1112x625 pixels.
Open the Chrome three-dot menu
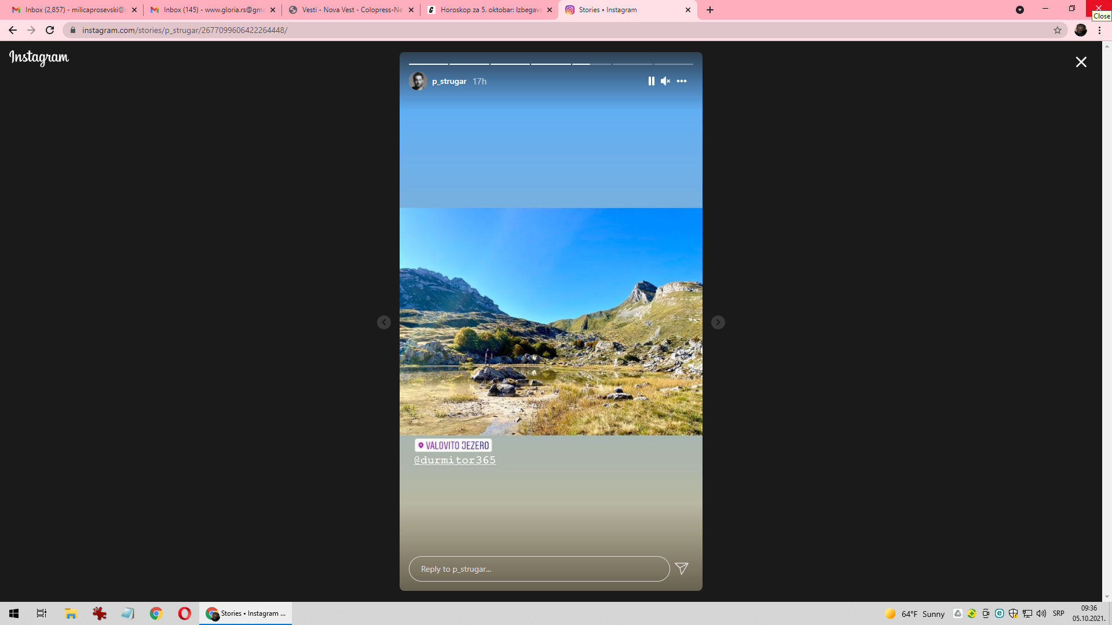click(1099, 30)
